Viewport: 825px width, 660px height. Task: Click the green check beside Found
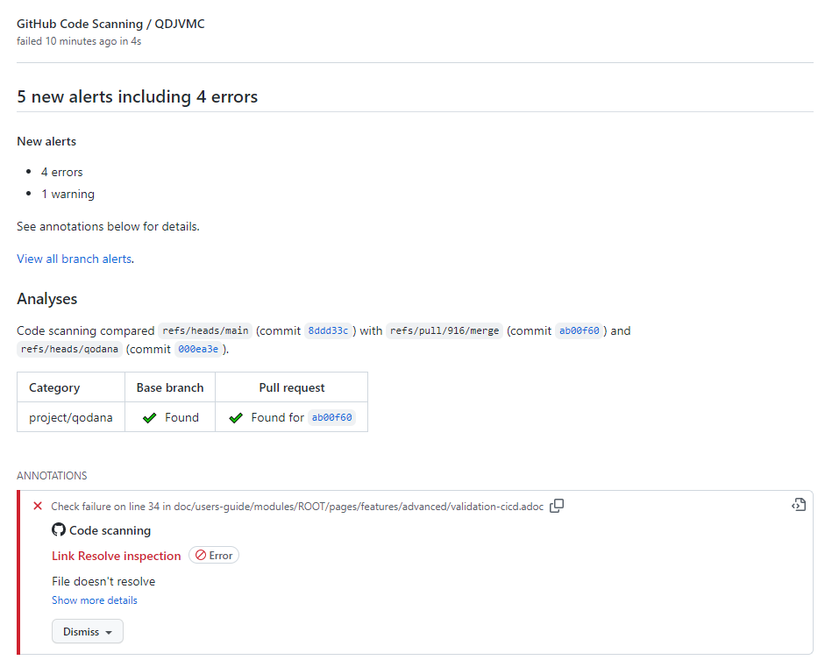click(x=149, y=417)
